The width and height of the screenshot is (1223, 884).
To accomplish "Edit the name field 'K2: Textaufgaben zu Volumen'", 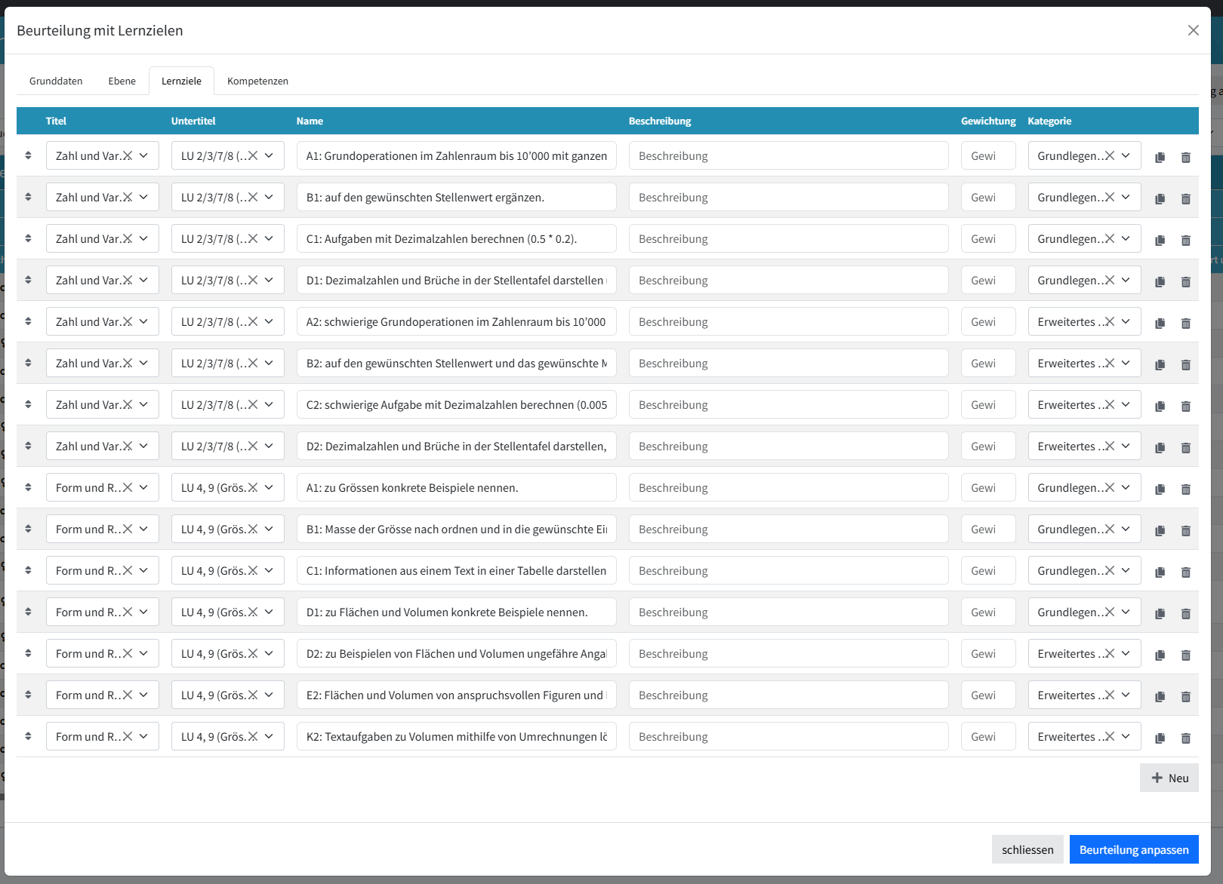I will pos(457,736).
